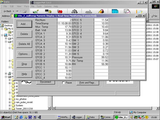
Task: Click the horizontal scrollbar left arrow in file pane
Action: [54, 108]
